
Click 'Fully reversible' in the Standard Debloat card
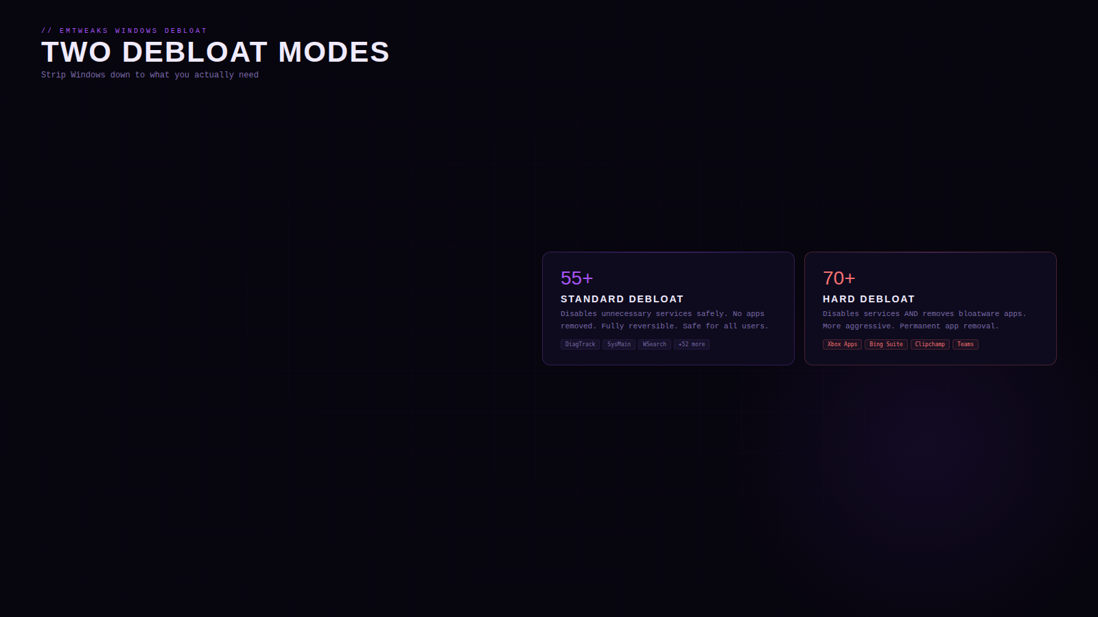(x=638, y=326)
